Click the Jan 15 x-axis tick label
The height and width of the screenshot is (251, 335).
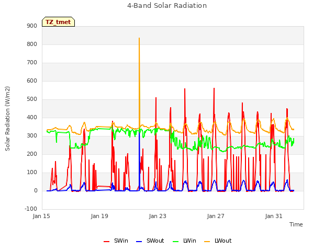tap(41, 216)
